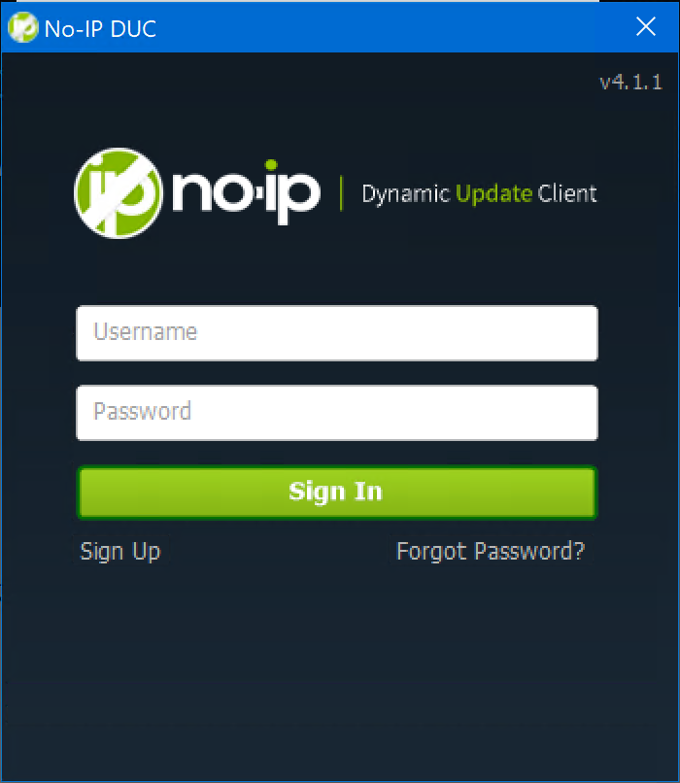Click the word Client in tagline

coord(567,193)
